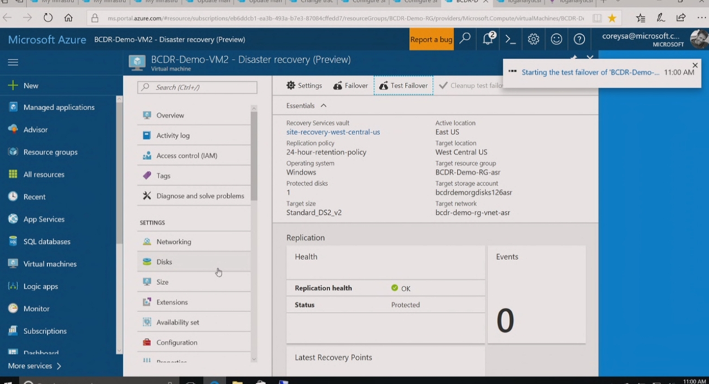Click the feedback smiley face icon

pyautogui.click(x=556, y=40)
